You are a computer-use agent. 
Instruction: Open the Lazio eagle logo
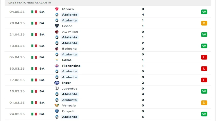[57, 60]
